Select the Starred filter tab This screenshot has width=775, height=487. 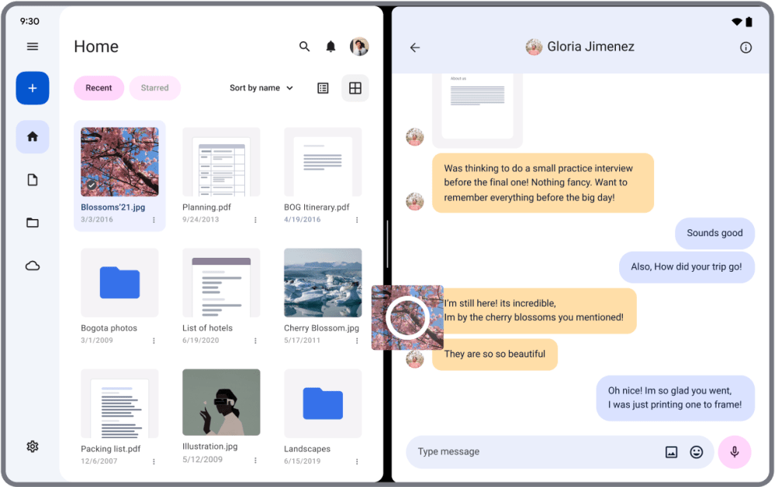pos(154,88)
